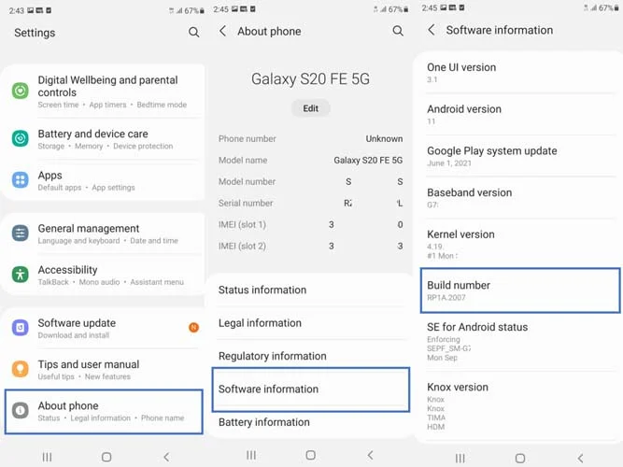Go back from About phone screen header

[223, 31]
